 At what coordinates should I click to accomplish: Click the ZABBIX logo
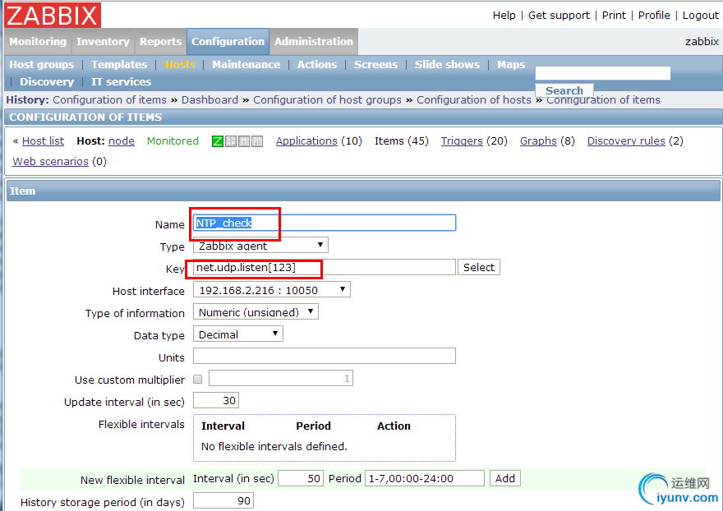click(53, 15)
